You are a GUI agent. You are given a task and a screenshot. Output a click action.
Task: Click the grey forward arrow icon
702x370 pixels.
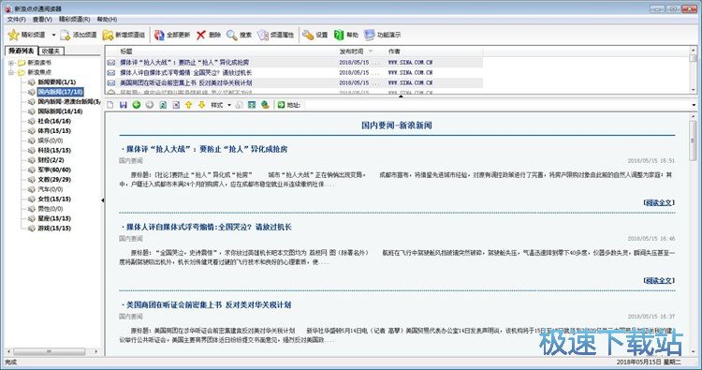point(150,105)
